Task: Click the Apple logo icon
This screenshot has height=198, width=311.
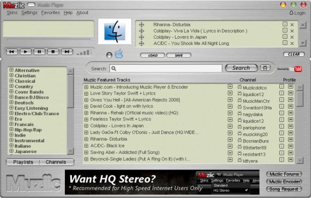Action: tap(119, 54)
